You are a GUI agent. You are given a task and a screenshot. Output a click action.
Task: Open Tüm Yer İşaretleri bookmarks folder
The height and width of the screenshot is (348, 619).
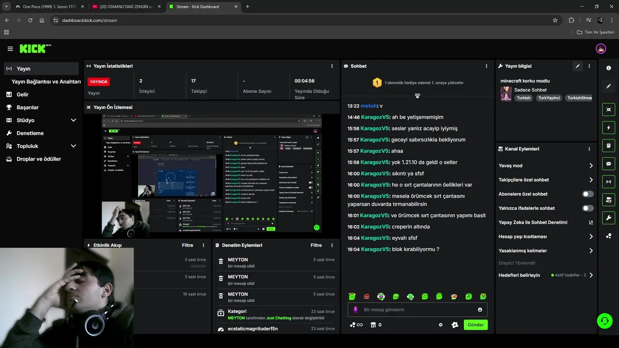pyautogui.click(x=595, y=32)
